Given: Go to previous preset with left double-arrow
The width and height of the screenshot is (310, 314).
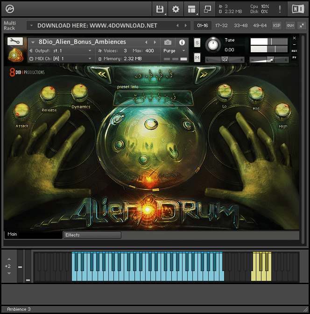Looking at the screenshot, I should [102, 75].
